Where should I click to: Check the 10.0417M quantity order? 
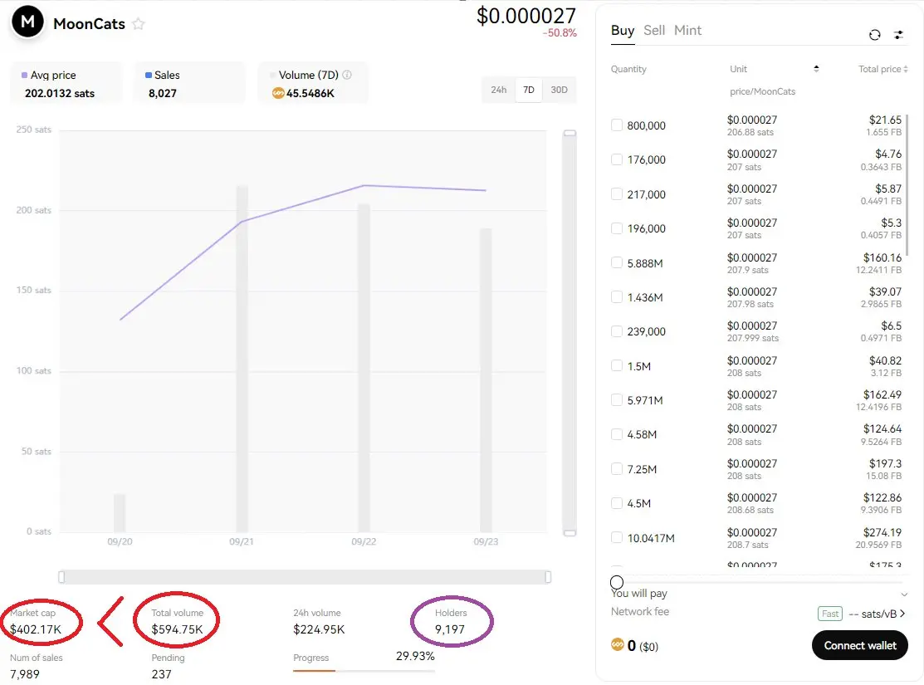[616, 538]
